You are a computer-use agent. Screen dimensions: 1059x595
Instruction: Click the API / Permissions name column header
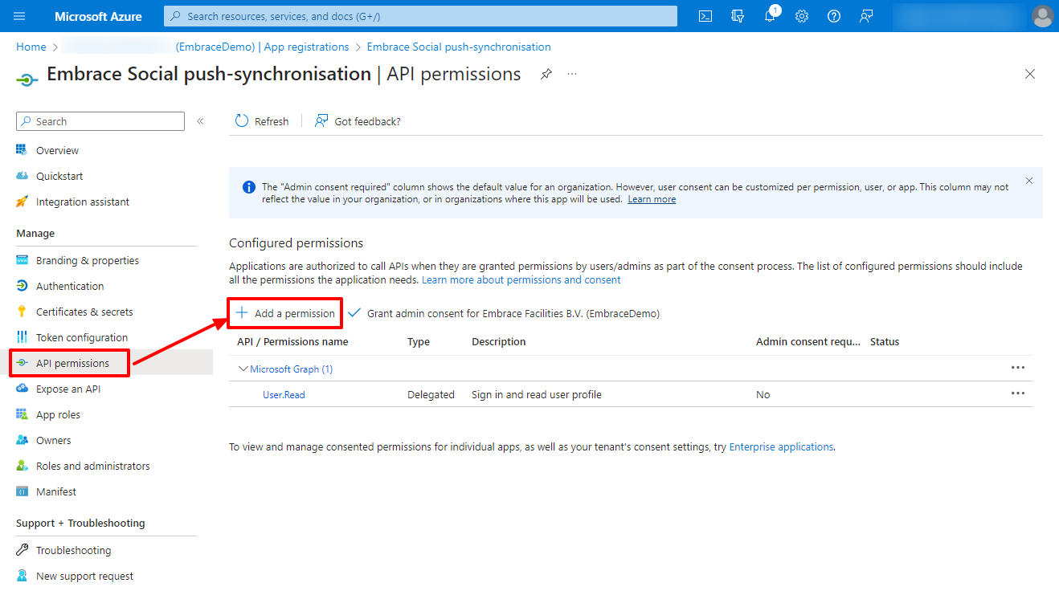292,341
